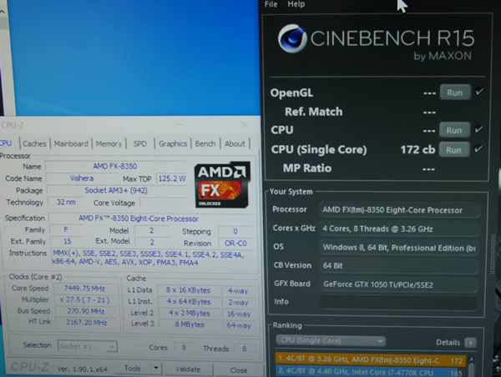Toggle the CPU (Single Core) checkbox
Image resolution: width=501 pixels, height=377 pixels.
[x=478, y=148]
